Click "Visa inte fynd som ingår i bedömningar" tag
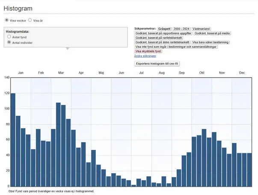The height and width of the screenshot is (195, 258). [x=176, y=47]
